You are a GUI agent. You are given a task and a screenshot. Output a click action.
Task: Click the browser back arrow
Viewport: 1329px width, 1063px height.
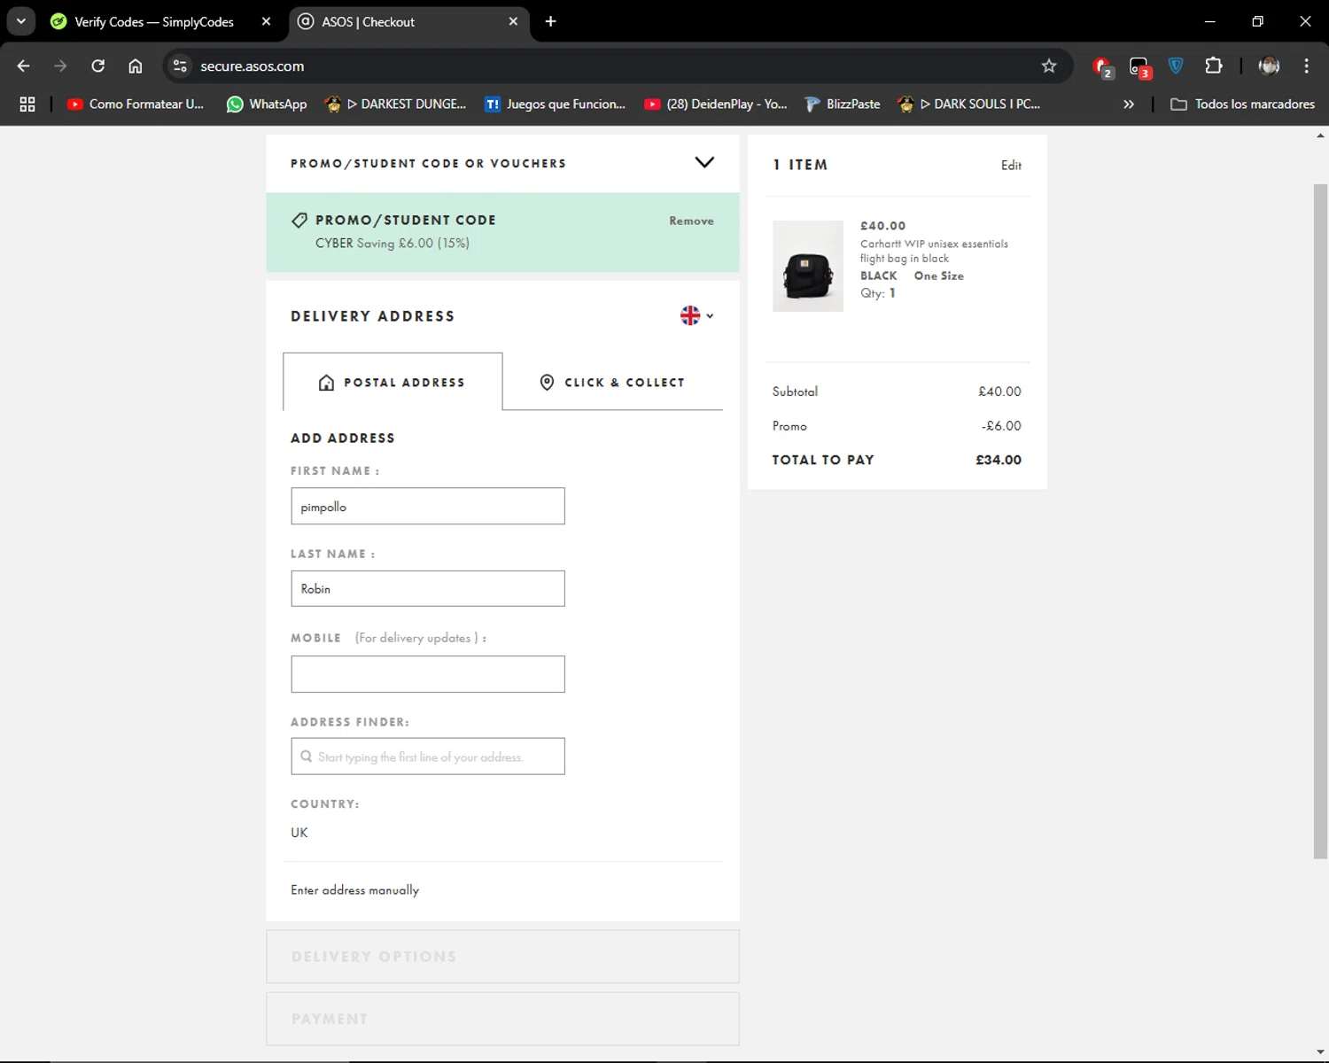24,66
